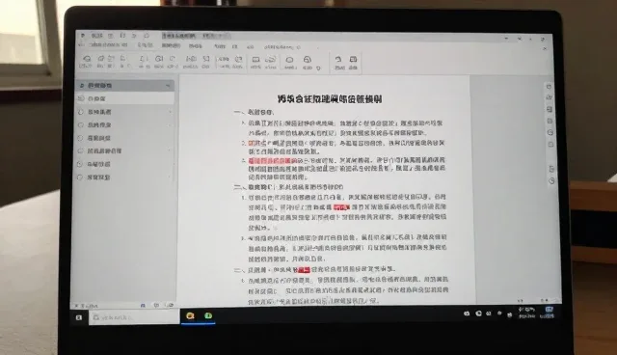
Task: Expand the dropdown chevron in the sidebar header
Action: 168,86
